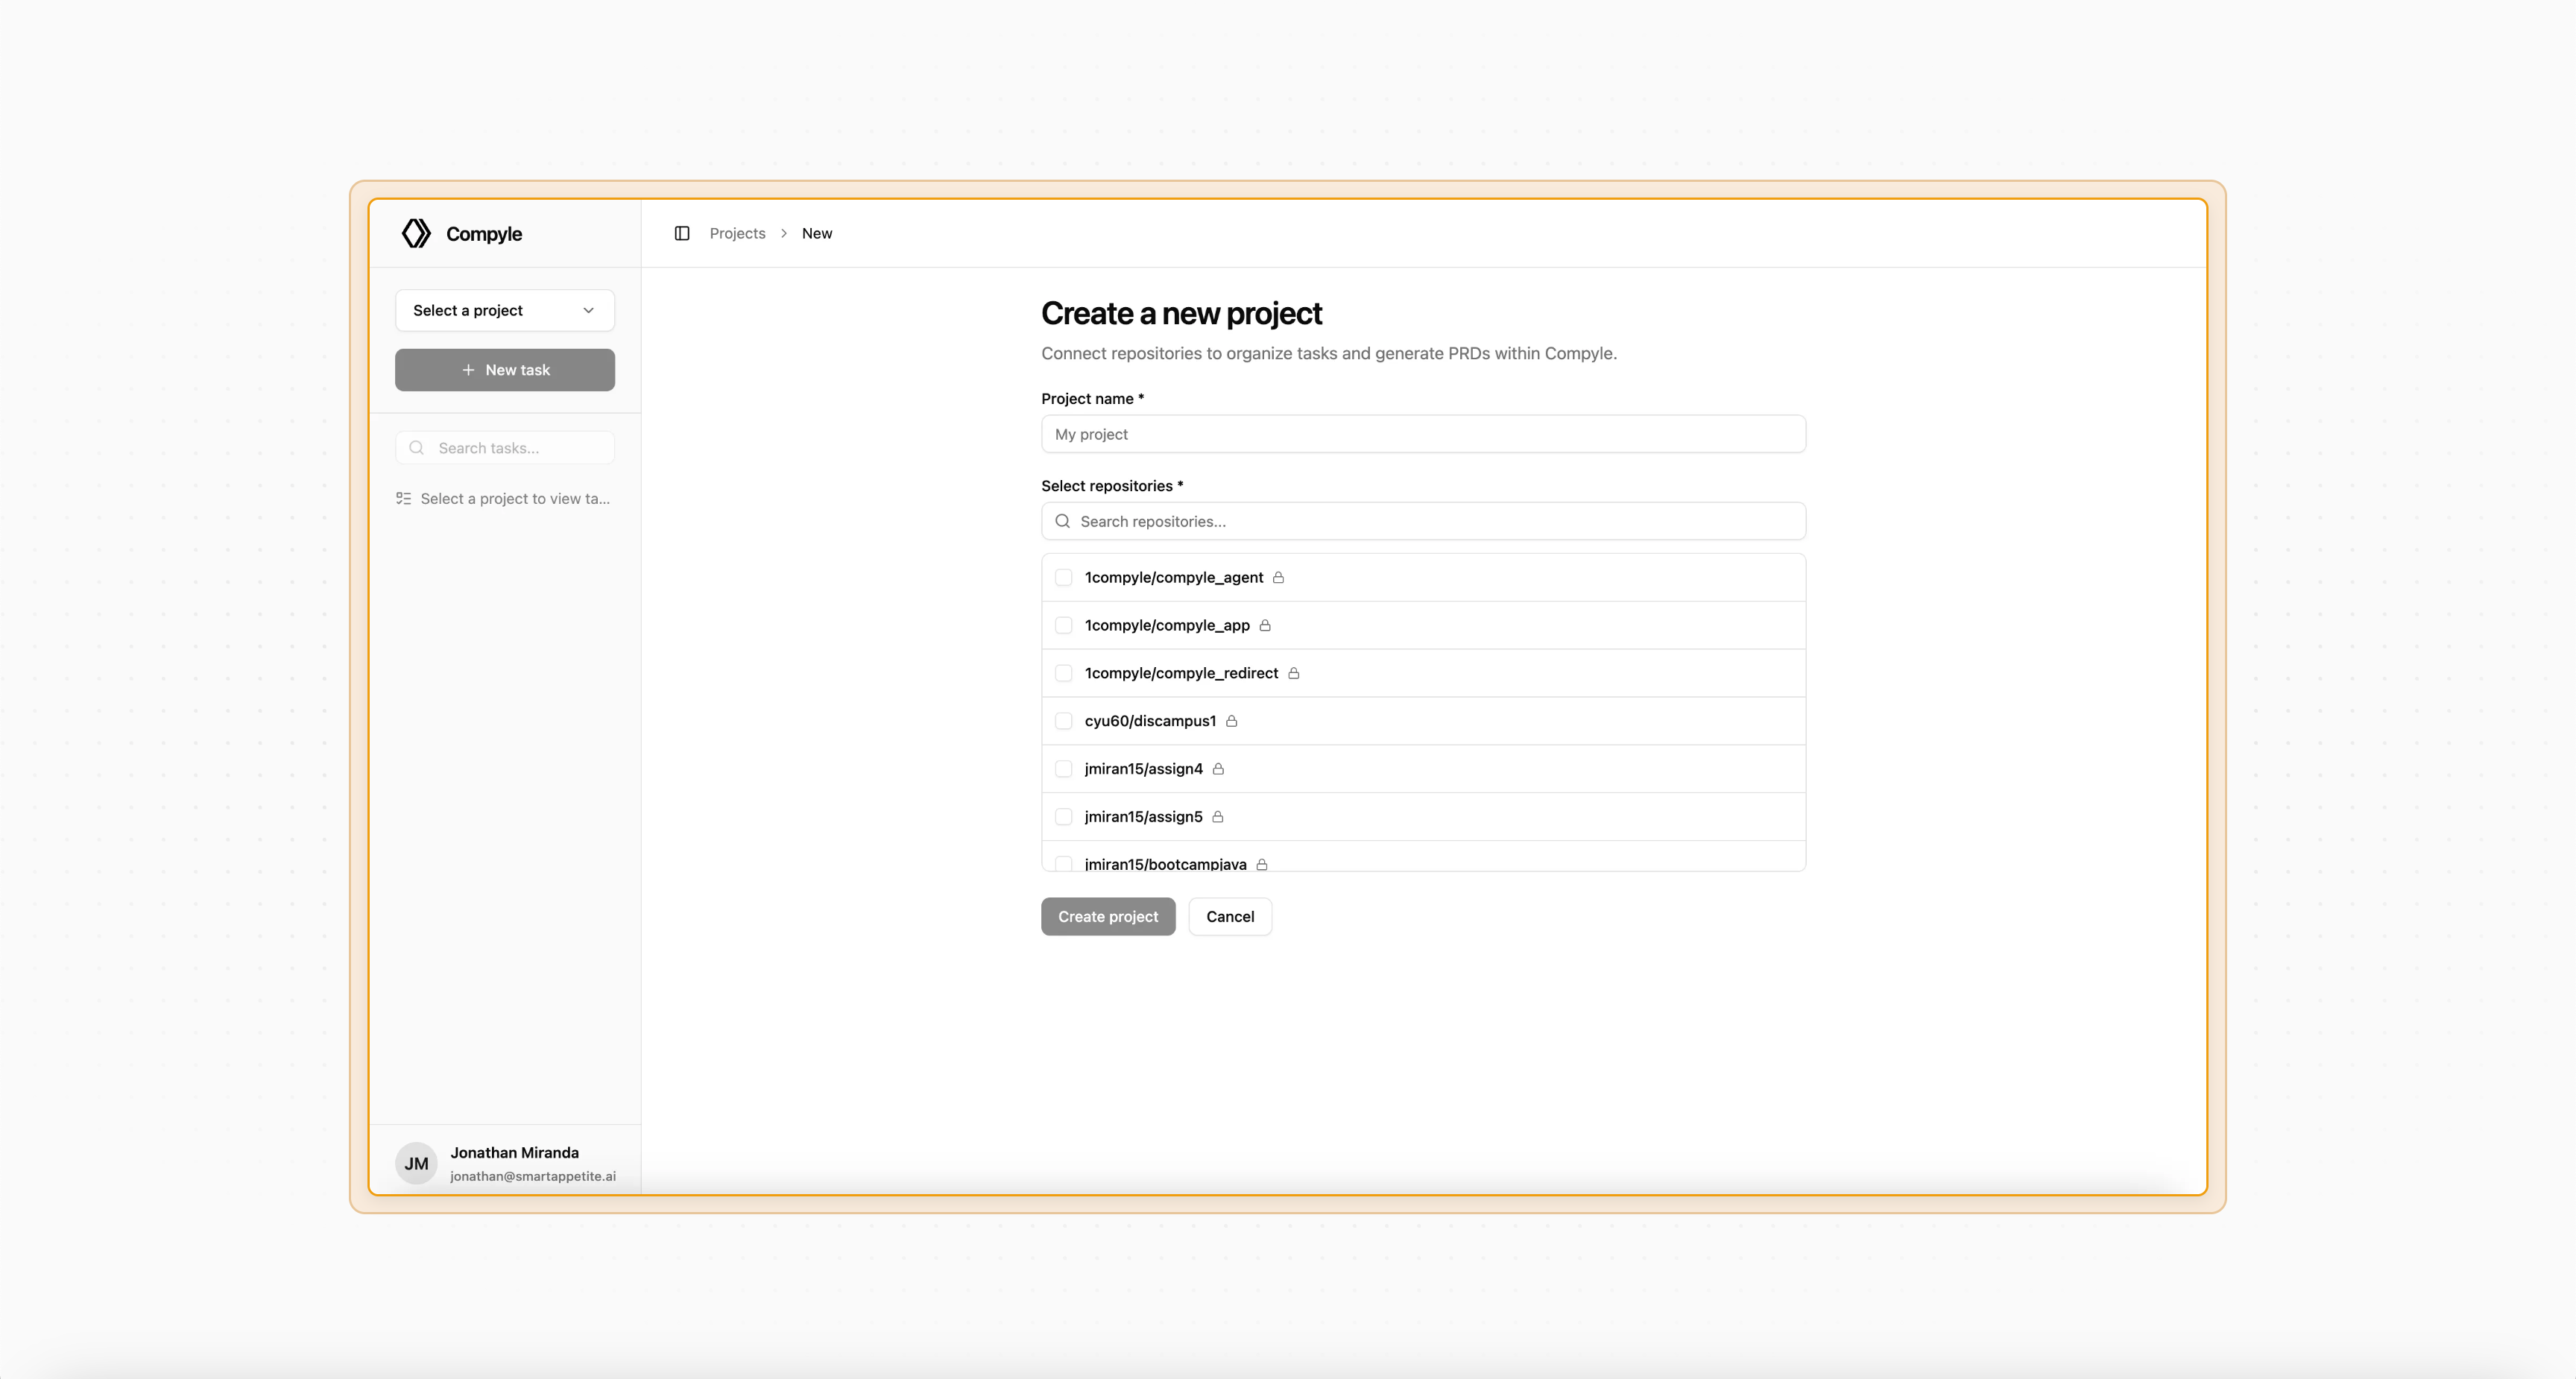
Task: Enable the jmiran15/assign4 repository checkbox
Action: pos(1064,769)
